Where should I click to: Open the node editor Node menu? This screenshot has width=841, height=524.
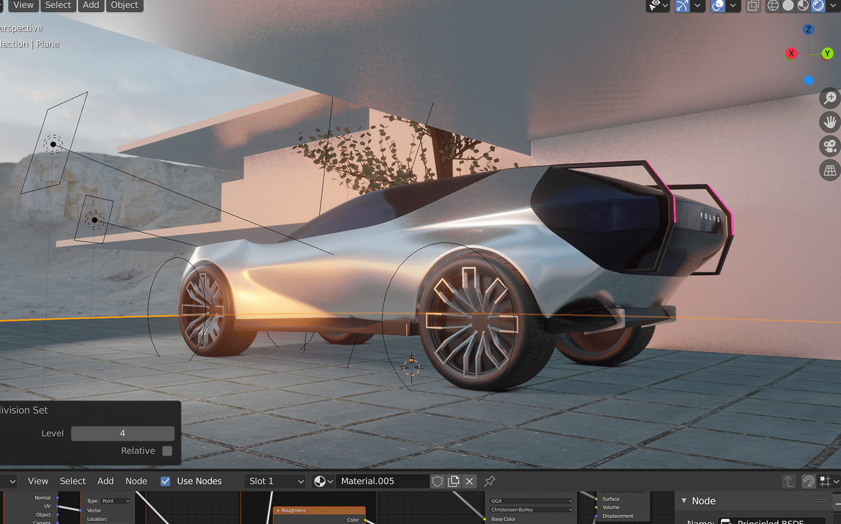pyautogui.click(x=136, y=481)
